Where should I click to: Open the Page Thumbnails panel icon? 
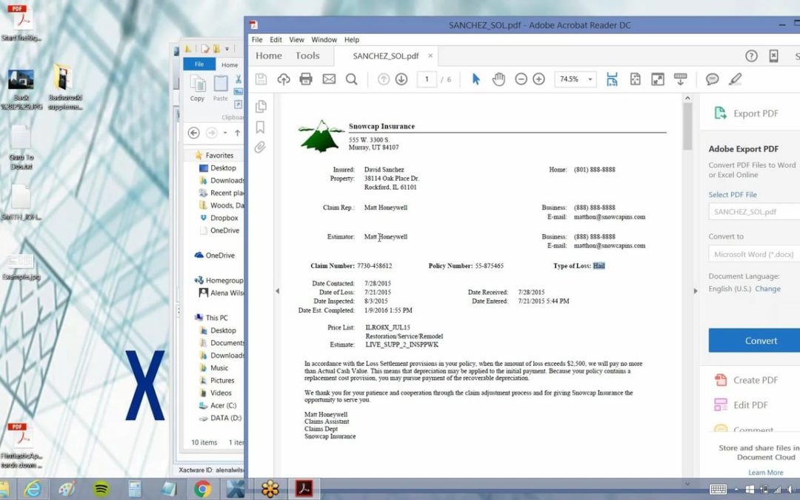coord(261,107)
